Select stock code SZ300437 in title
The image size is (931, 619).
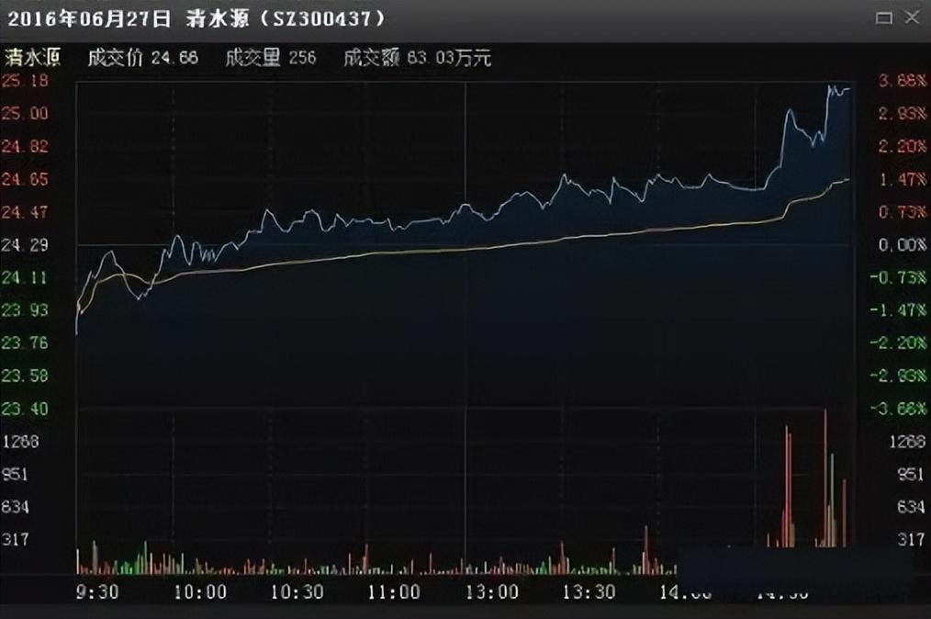[321, 18]
